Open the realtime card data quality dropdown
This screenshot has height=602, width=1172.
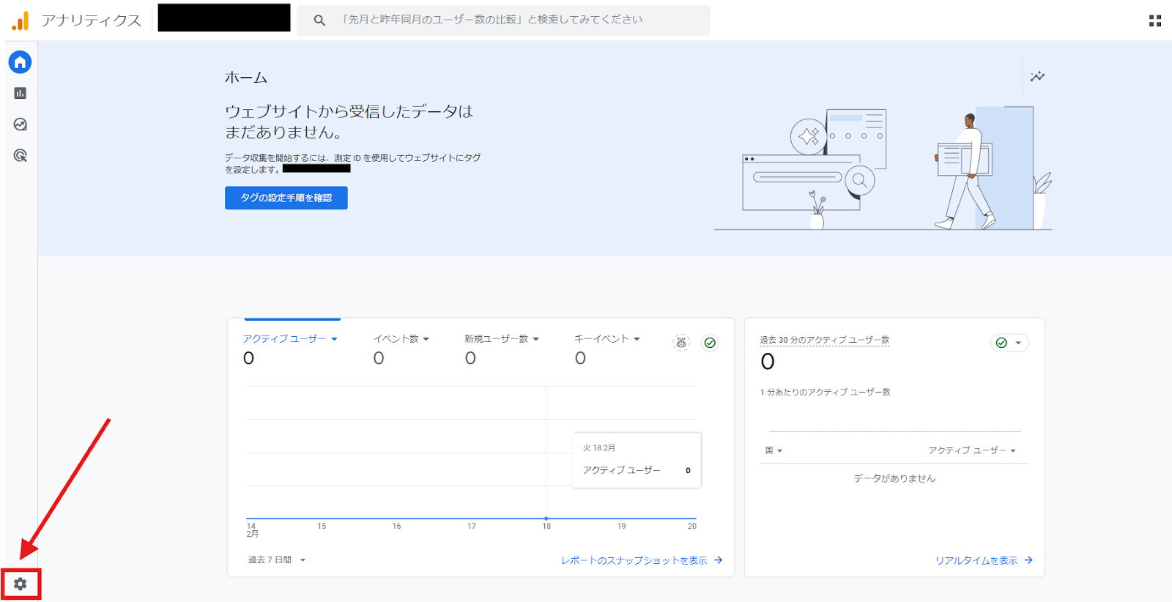click(x=1009, y=343)
